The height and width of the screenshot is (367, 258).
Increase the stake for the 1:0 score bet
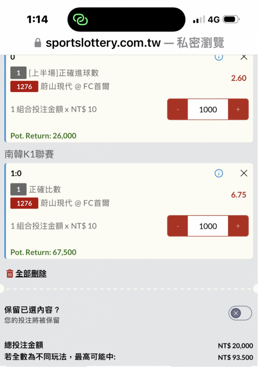(238, 226)
